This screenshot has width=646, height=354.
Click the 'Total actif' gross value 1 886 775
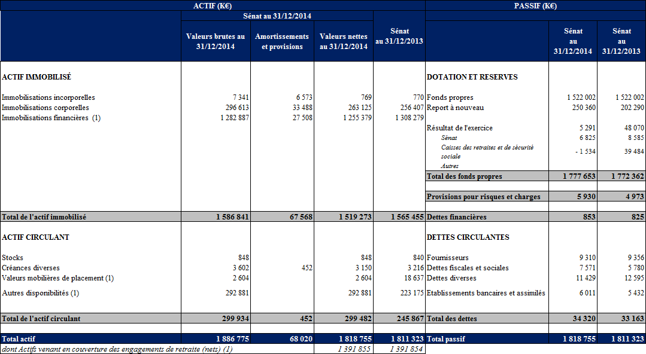pyautogui.click(x=232, y=339)
